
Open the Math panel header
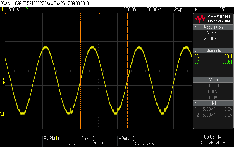click(213, 80)
